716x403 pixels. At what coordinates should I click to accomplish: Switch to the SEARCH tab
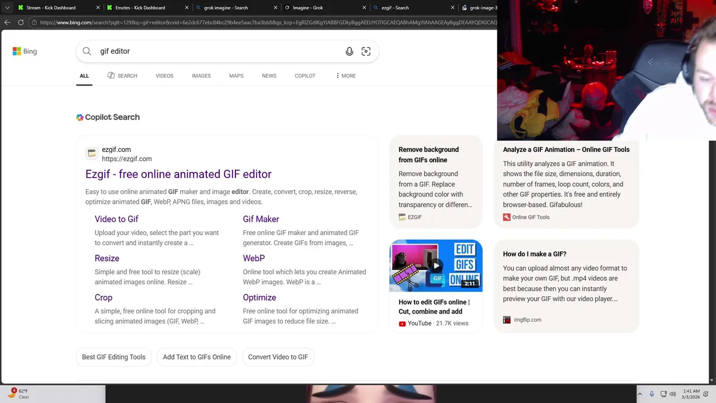click(122, 76)
